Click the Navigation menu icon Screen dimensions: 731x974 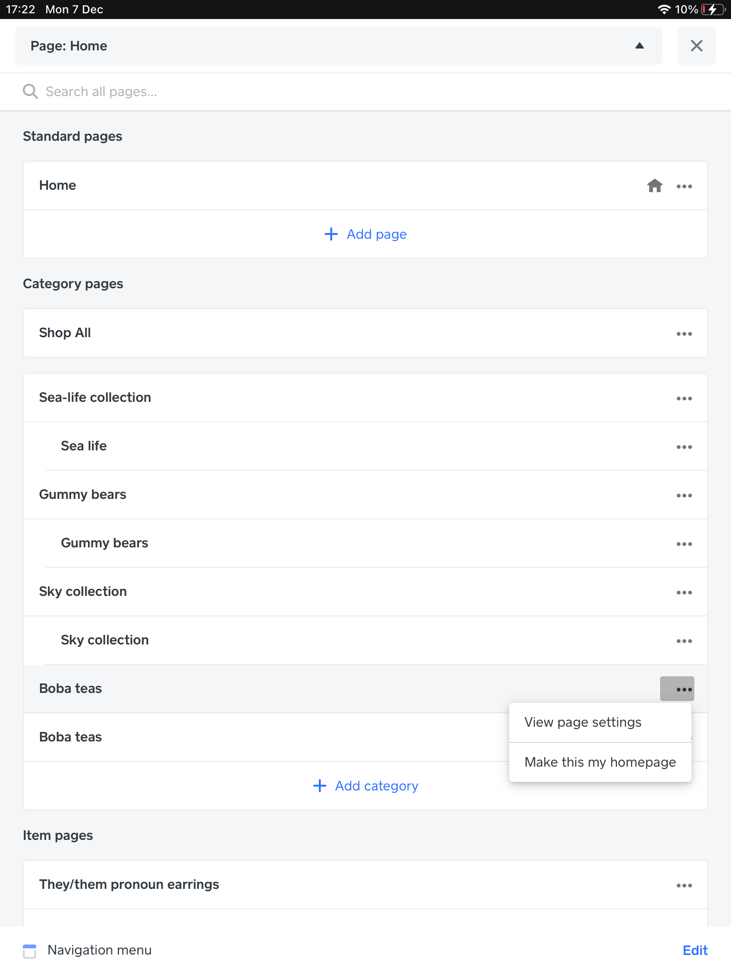click(30, 951)
